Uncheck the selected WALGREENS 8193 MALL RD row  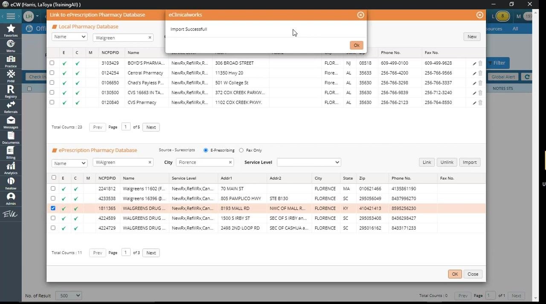(x=53, y=208)
